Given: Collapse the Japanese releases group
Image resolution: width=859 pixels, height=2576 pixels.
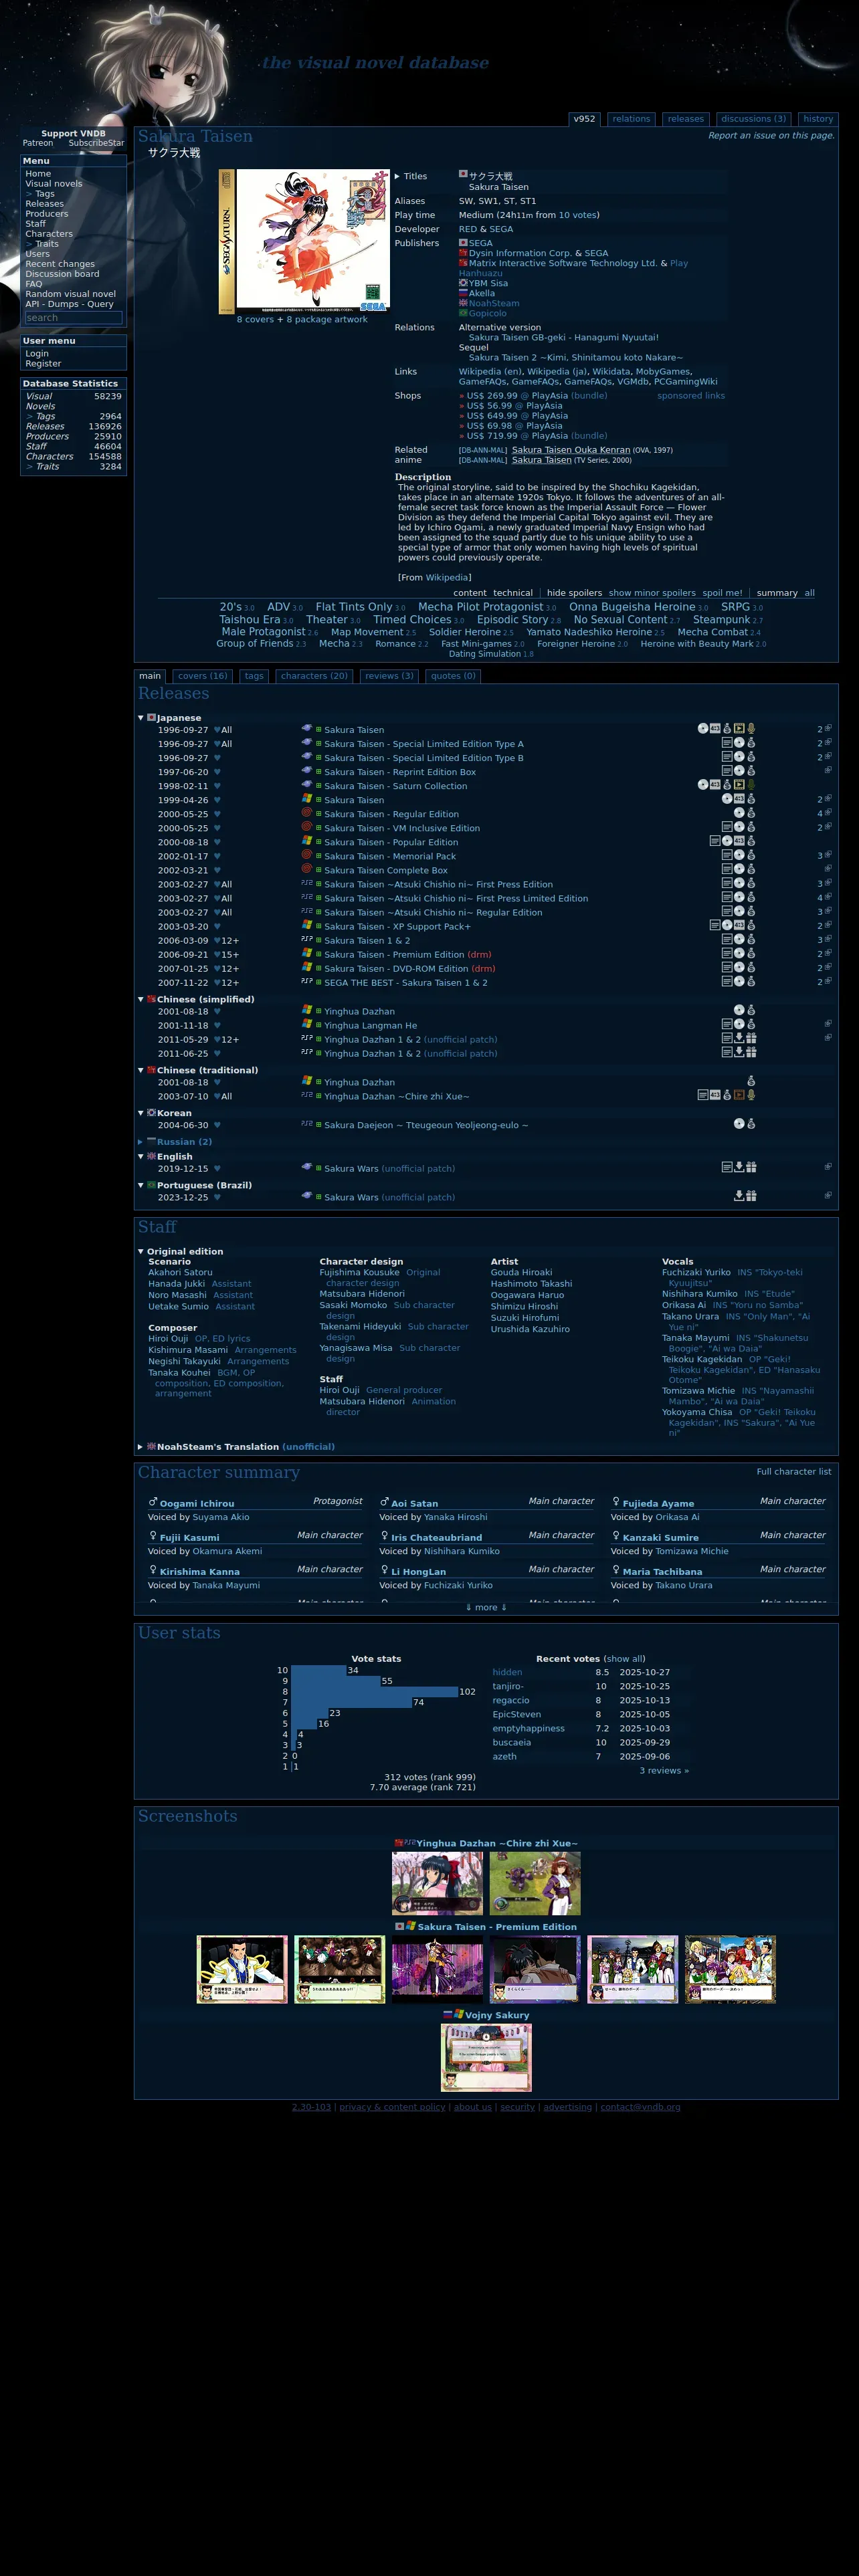Looking at the screenshot, I should click(x=141, y=717).
